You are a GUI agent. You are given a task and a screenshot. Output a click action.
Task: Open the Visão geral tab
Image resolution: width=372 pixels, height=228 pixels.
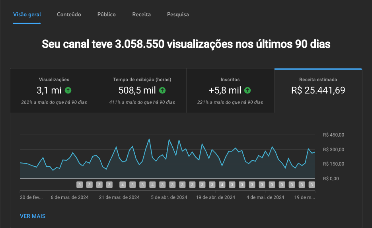pyautogui.click(x=27, y=14)
